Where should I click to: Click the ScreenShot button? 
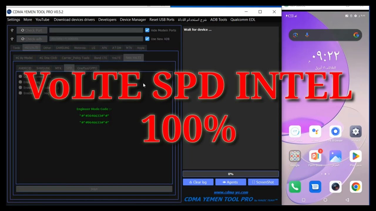point(263,182)
